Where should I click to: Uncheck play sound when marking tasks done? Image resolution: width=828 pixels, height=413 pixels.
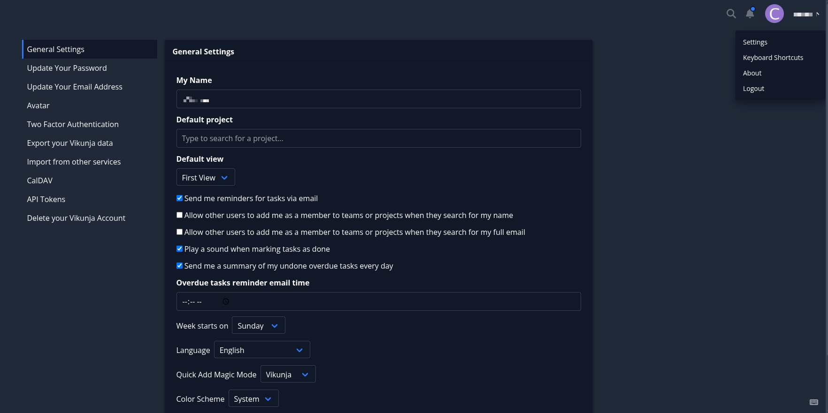(x=179, y=249)
